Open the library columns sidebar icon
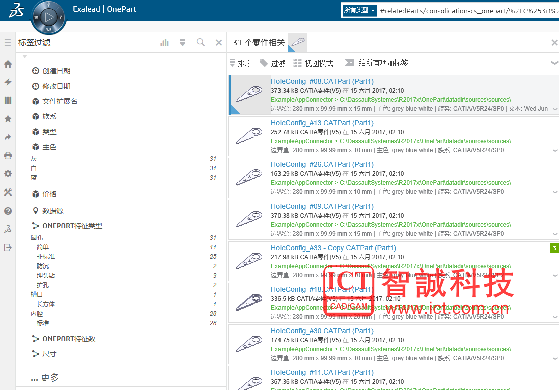This screenshot has height=390, width=559. [8, 100]
